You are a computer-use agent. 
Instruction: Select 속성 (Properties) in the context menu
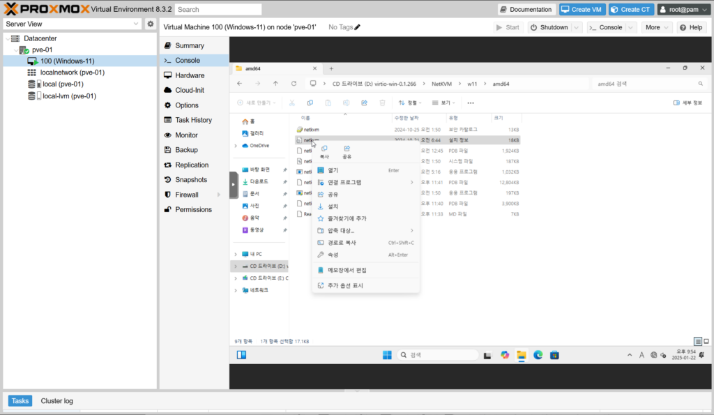pyautogui.click(x=333, y=255)
